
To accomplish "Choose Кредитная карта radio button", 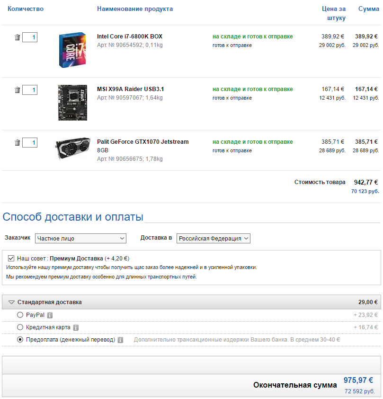I will (20, 327).
